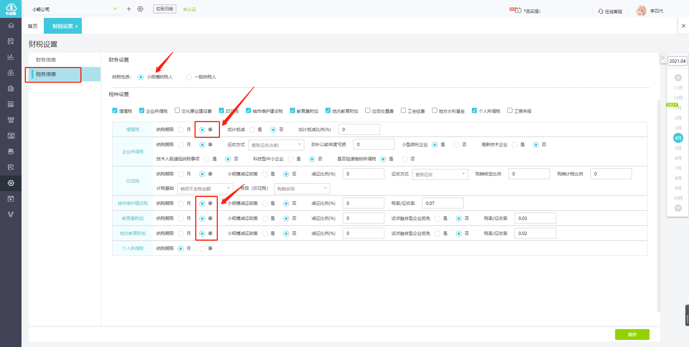Click 加计抵减比例(%) input field
Screen dimensions: 689x347
pyautogui.click(x=359, y=130)
